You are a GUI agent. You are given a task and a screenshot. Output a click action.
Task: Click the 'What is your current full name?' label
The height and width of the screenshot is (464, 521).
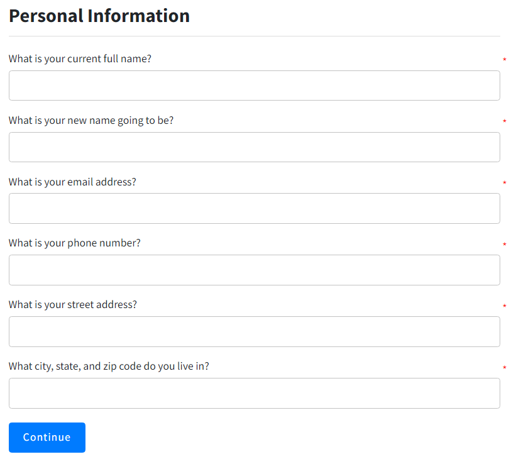point(80,59)
